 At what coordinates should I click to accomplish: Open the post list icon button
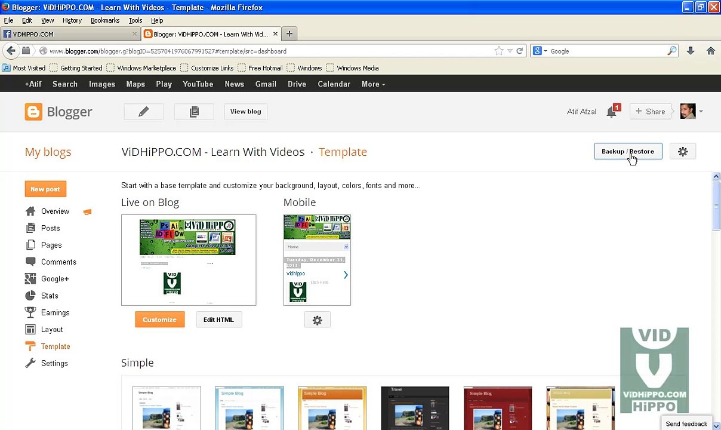[194, 112]
